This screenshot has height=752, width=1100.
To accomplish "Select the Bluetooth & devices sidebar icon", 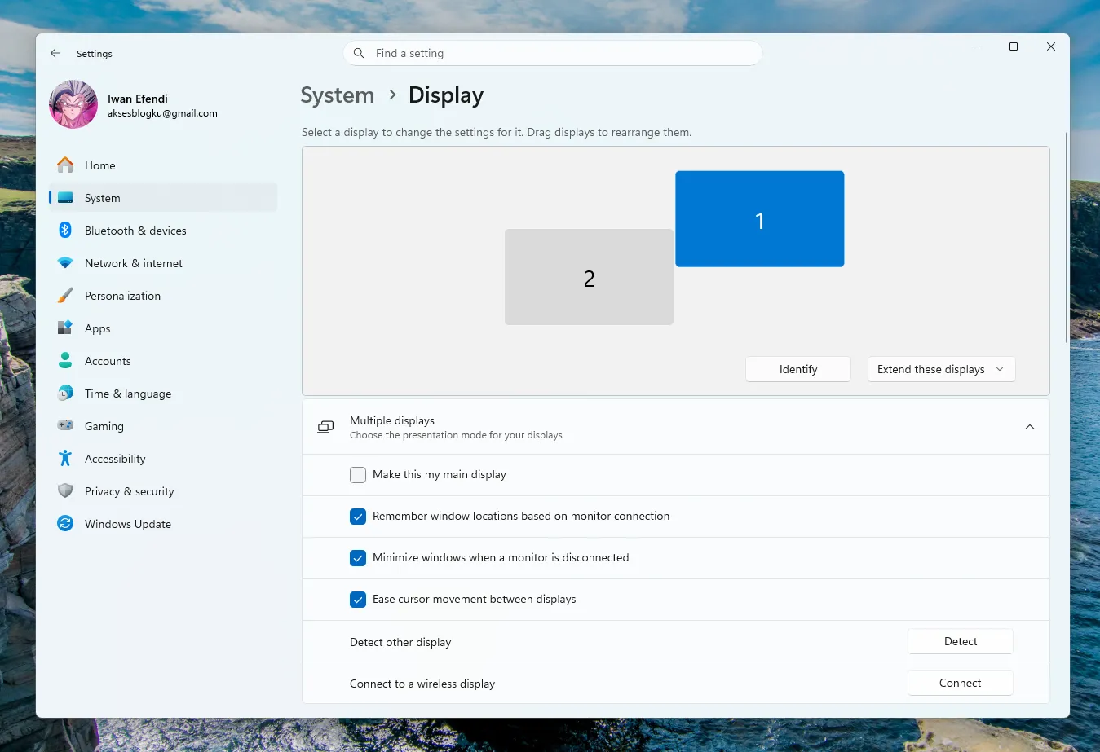I will pos(65,231).
